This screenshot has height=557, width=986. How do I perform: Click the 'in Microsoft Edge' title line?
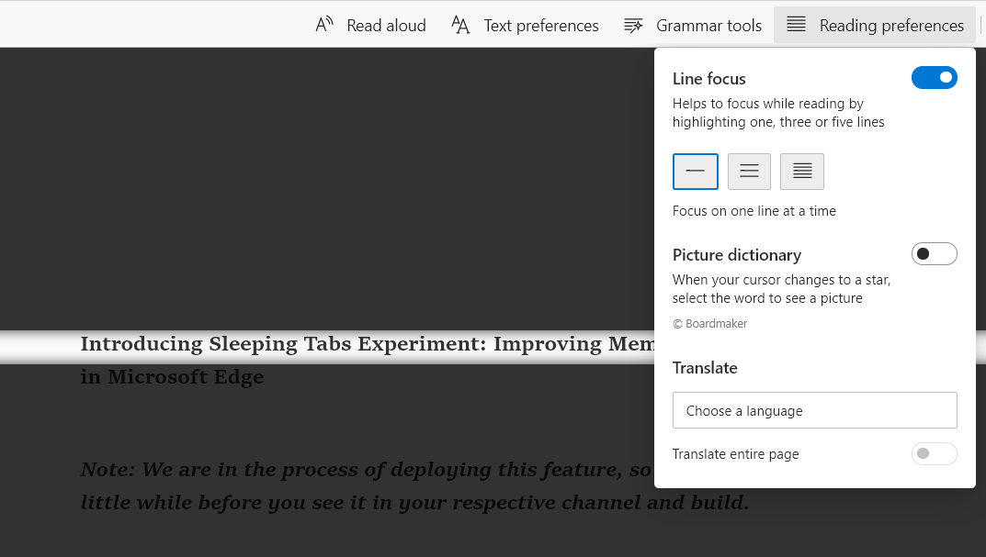172,377
